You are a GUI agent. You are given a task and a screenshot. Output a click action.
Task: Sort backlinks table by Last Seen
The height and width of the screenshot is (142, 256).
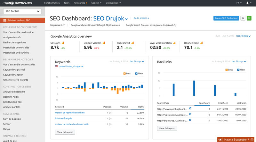click(x=242, y=103)
